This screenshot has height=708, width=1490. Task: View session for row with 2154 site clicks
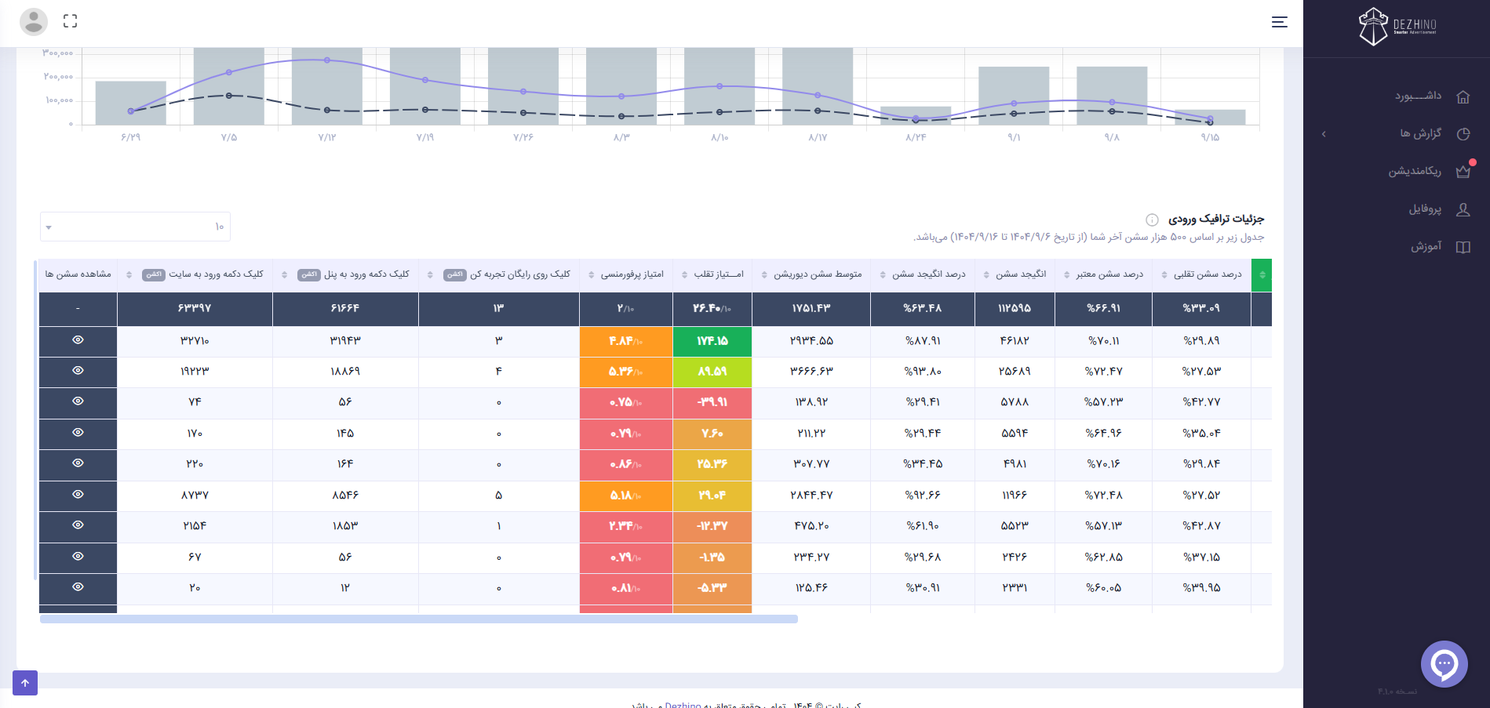coord(78,525)
